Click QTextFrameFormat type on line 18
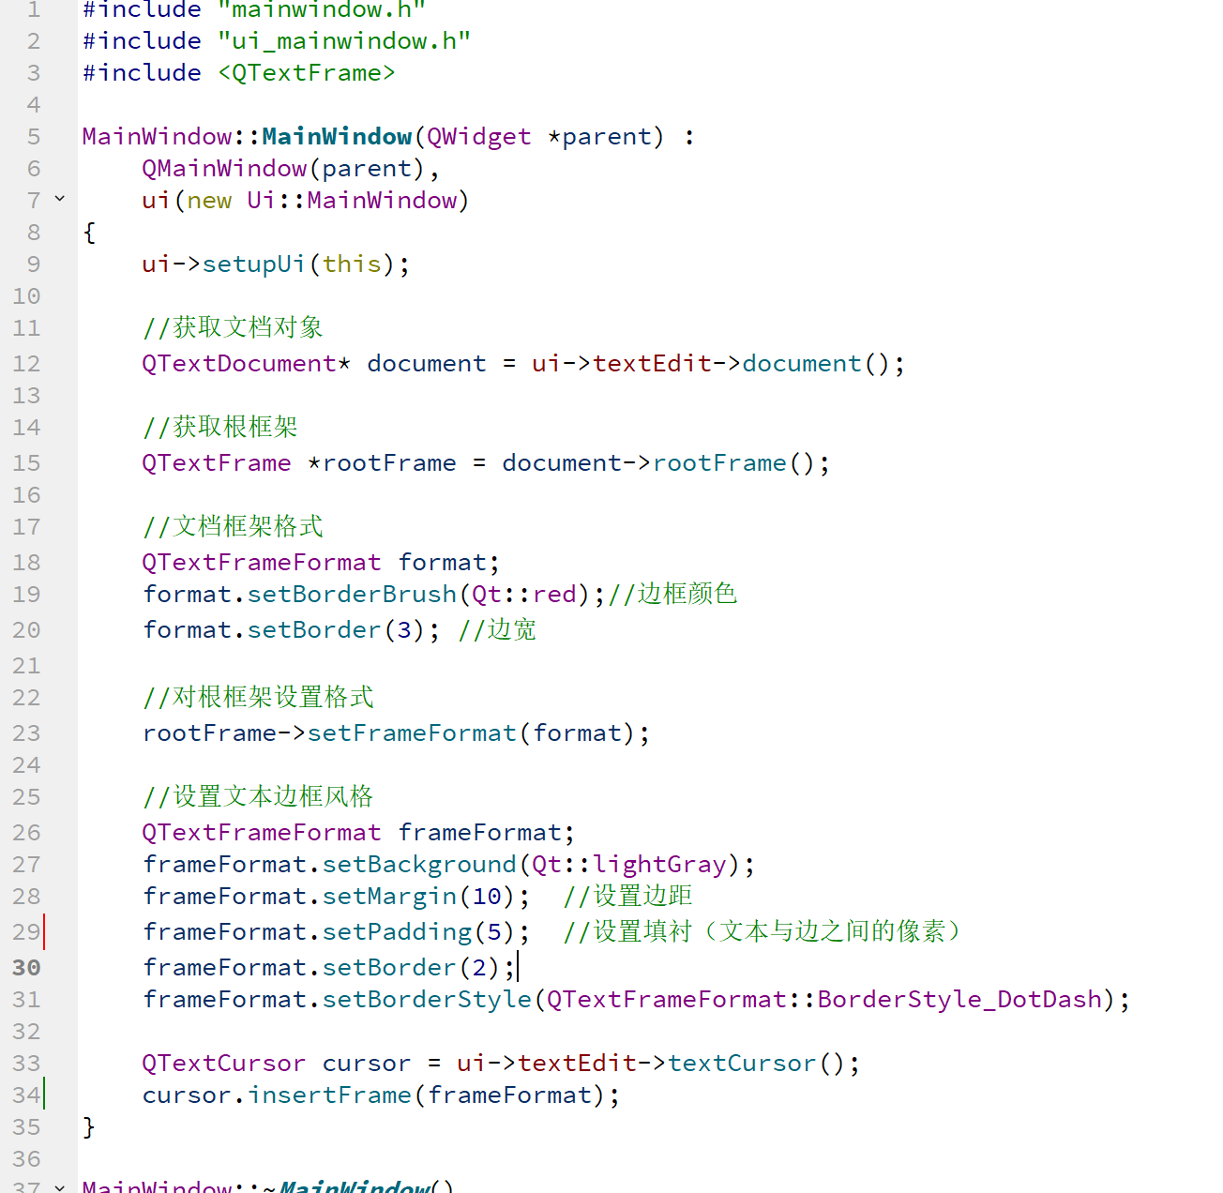 tap(262, 563)
